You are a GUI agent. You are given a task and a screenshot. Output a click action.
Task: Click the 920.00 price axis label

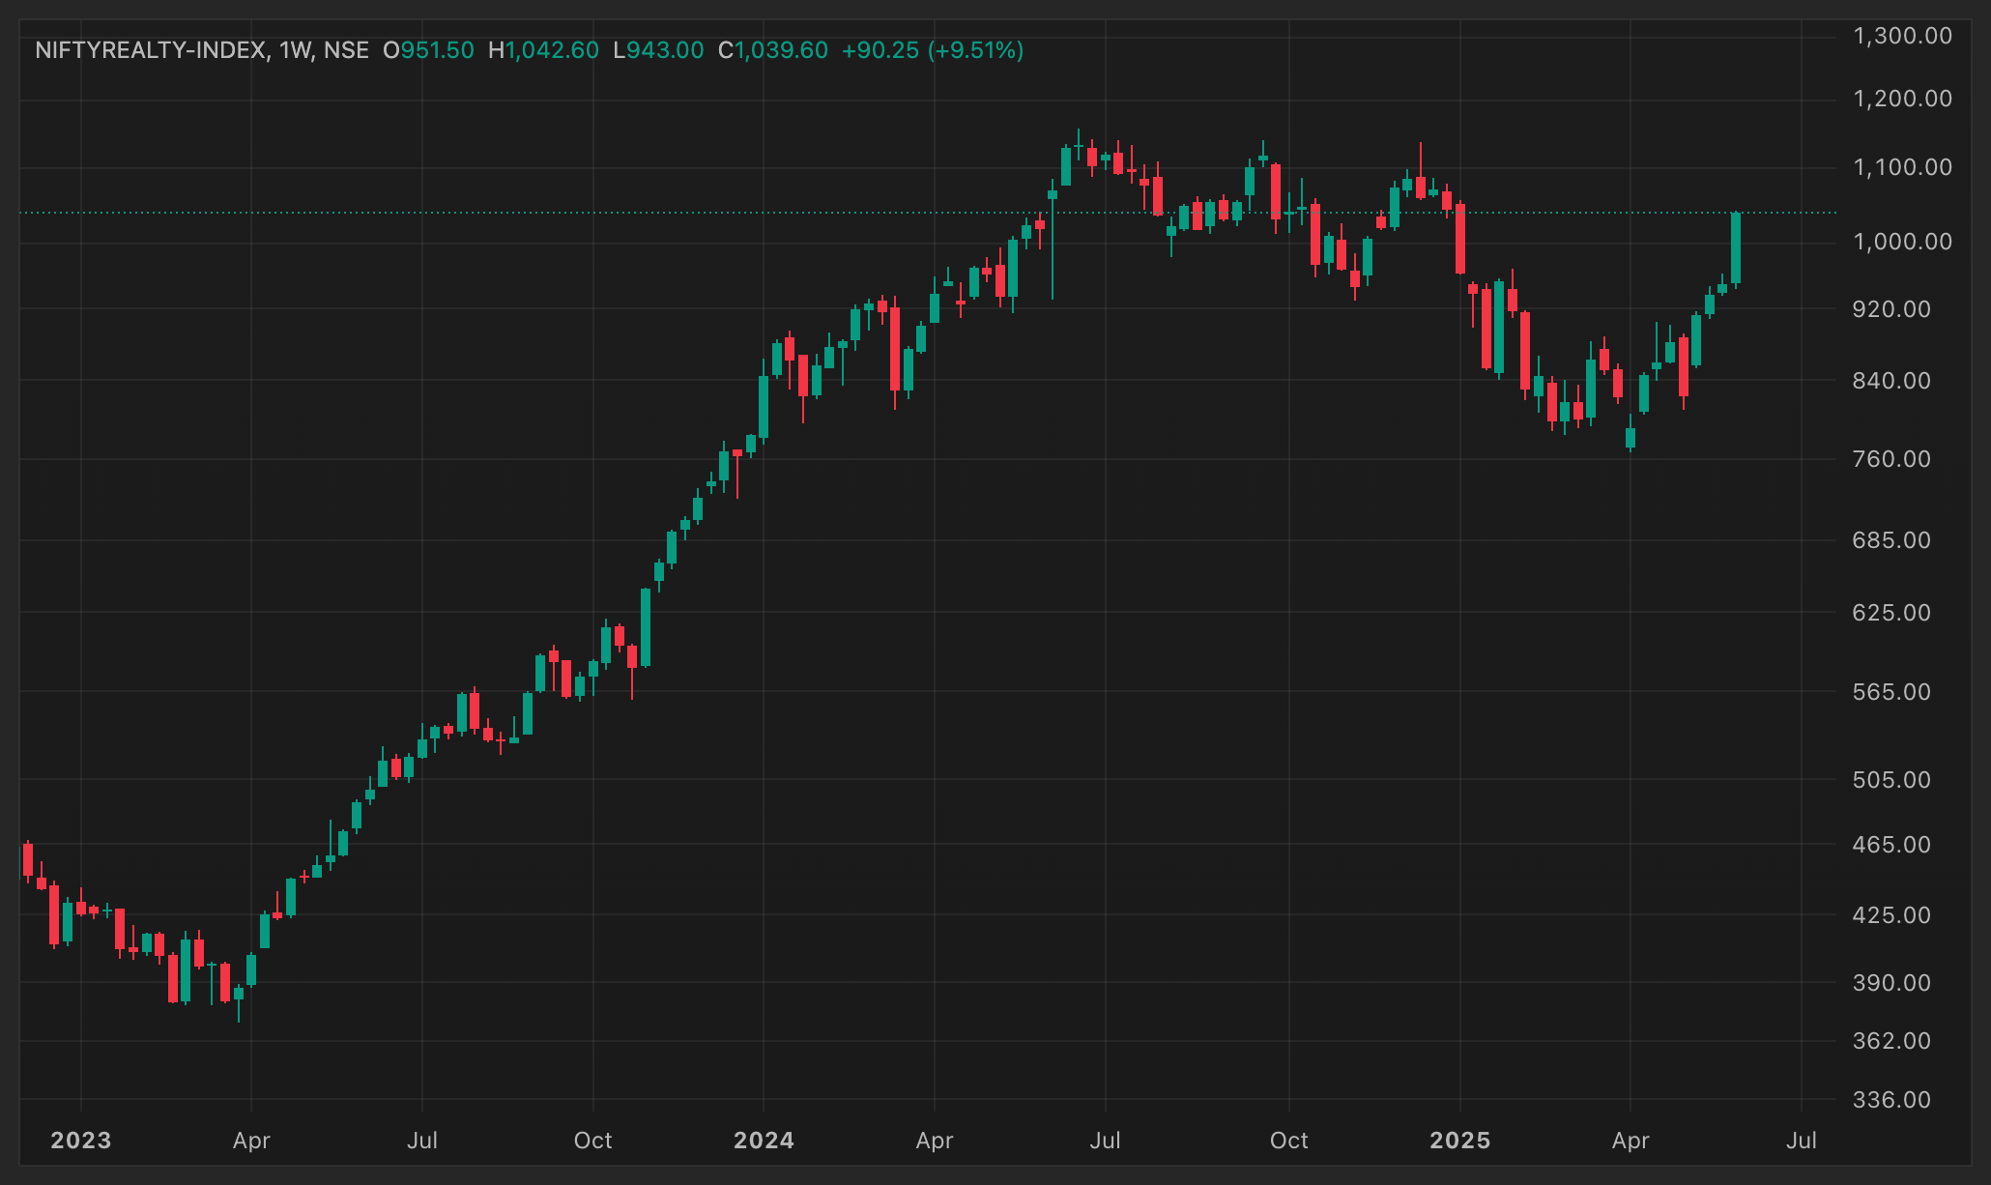click(x=1891, y=309)
